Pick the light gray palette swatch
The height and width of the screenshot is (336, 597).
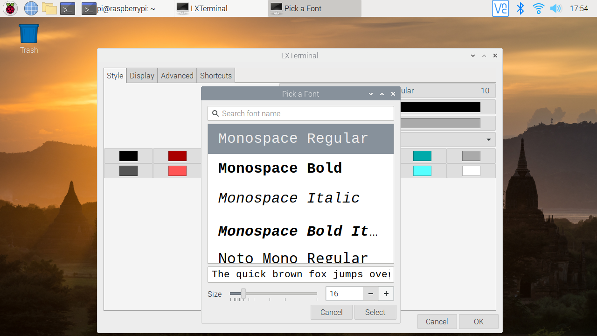pos(471,156)
